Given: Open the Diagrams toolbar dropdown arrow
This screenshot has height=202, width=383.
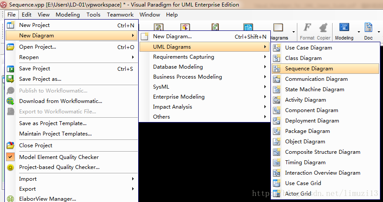Looking at the screenshot, I should click(293, 32).
